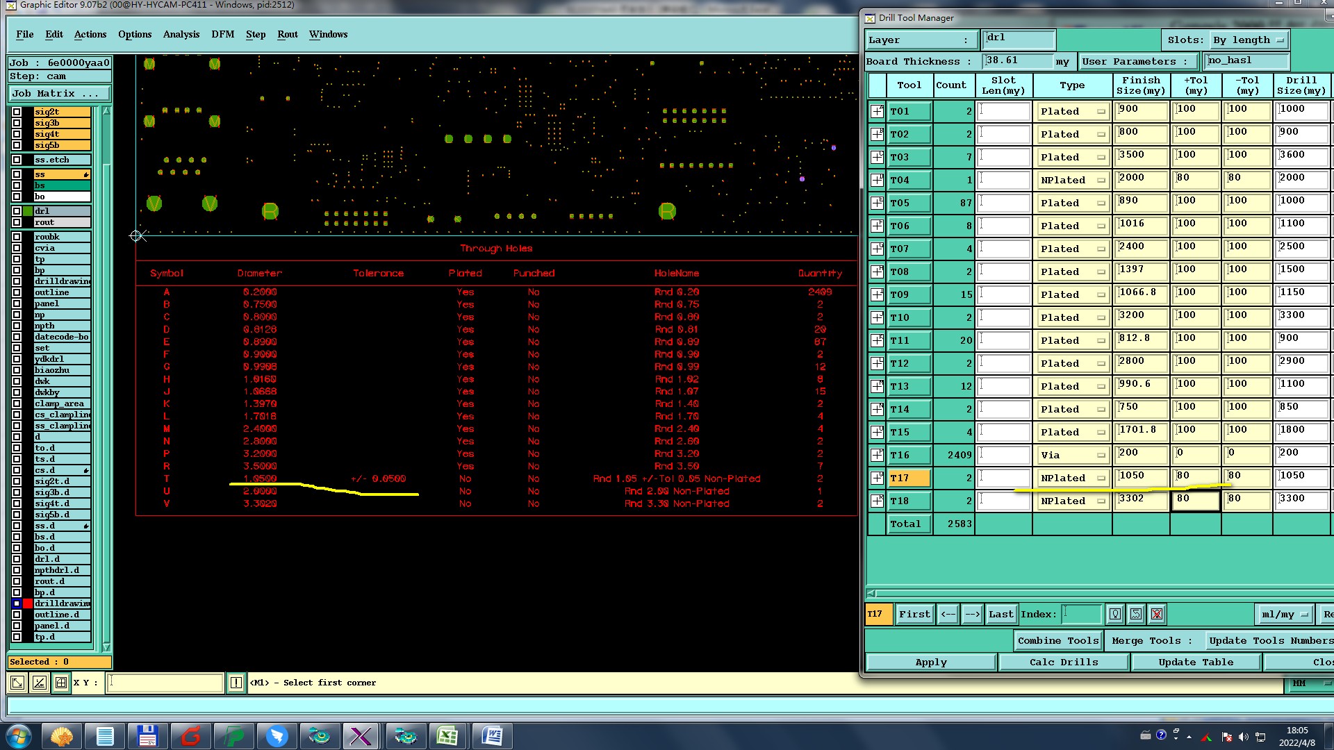Click the green color swatch of drl layer
This screenshot has width=1334, height=750.
[x=28, y=211]
